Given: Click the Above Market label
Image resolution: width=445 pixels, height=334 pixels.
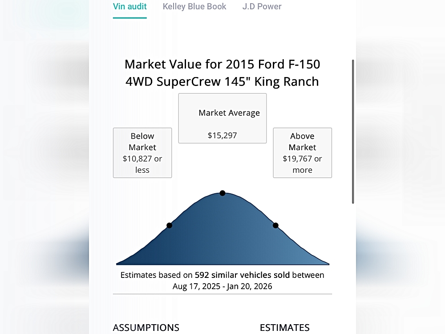Looking at the screenshot, I should [302, 142].
